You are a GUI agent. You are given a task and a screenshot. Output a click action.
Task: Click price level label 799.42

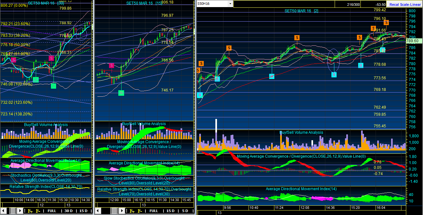point(380,10)
